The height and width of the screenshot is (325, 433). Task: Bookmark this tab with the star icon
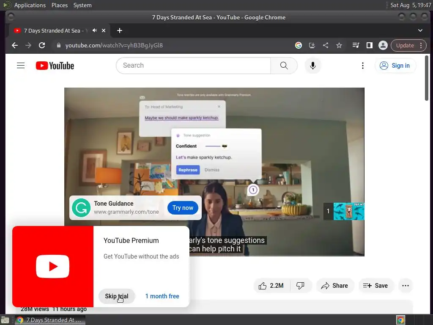point(339,45)
